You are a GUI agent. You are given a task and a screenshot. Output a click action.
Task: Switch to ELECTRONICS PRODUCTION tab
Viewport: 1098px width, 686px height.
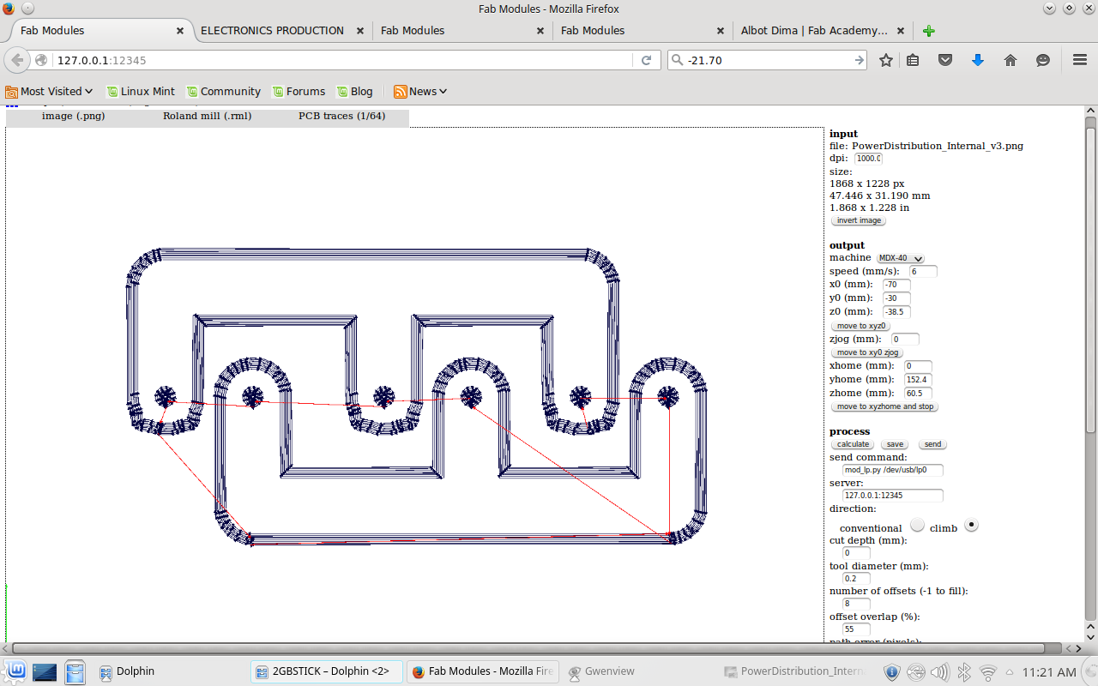(x=272, y=31)
